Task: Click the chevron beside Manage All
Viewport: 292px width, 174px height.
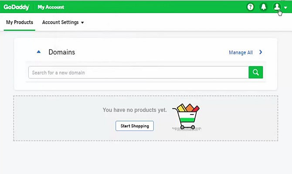Action: (261, 52)
